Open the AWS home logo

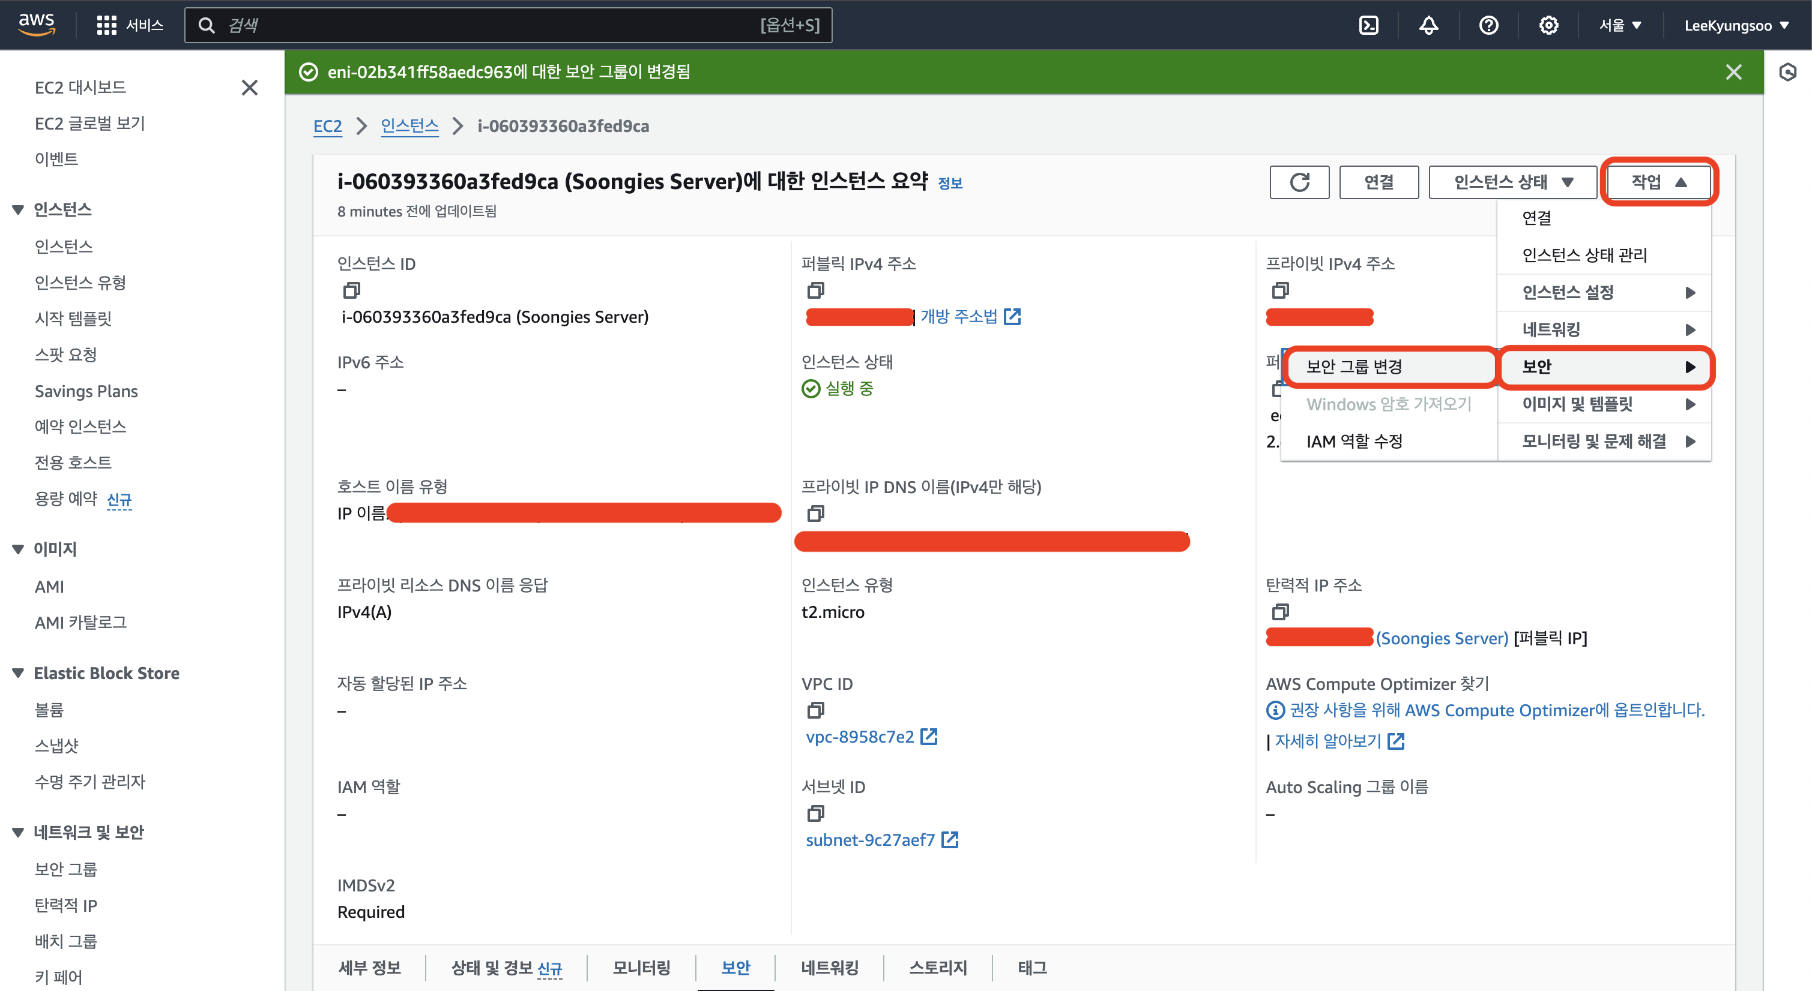(x=37, y=24)
